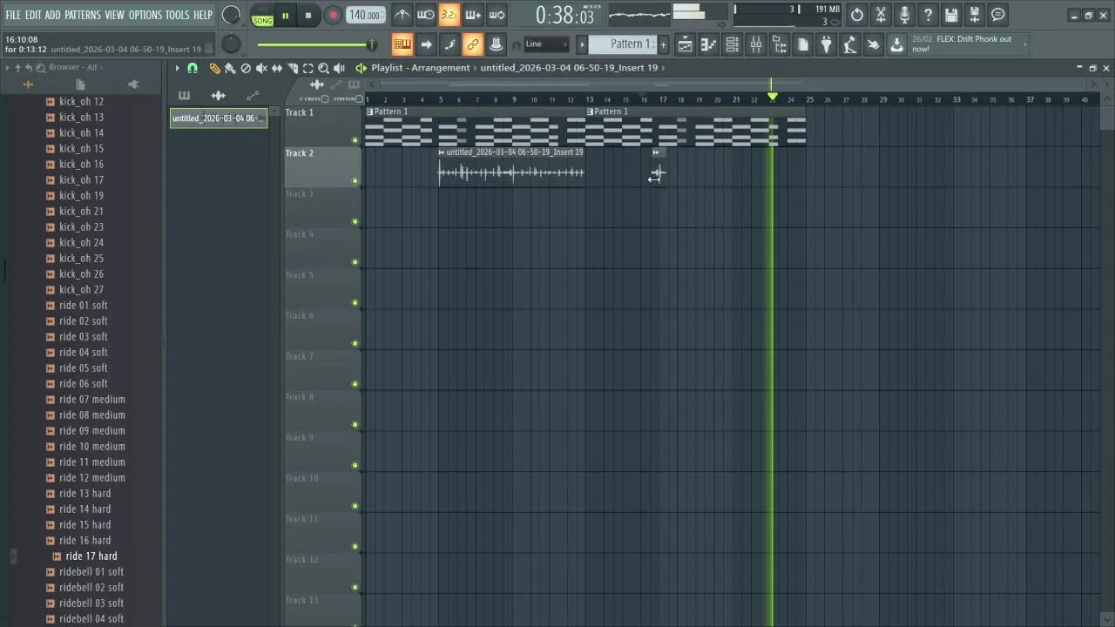This screenshot has width=1115, height=627.
Task: Open the chat speech bubble icon
Action: [x=998, y=15]
